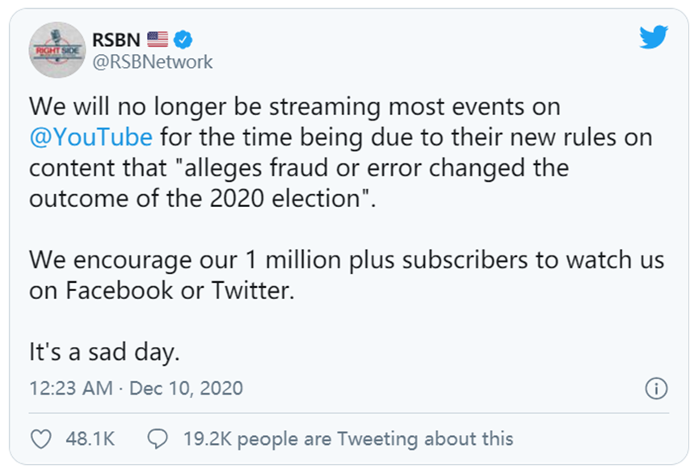The height and width of the screenshot is (473, 699).
Task: Visit the @RSBNetwork handle
Action: click(x=153, y=61)
